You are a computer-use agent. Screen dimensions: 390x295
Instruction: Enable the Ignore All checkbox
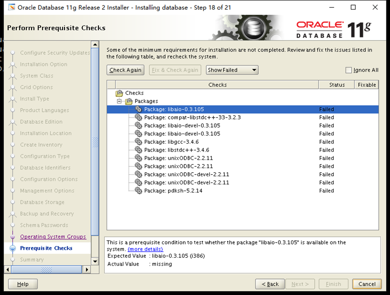click(348, 70)
